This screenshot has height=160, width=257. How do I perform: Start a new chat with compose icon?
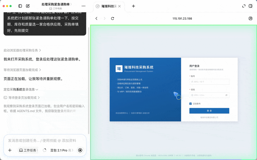click(28, 6)
